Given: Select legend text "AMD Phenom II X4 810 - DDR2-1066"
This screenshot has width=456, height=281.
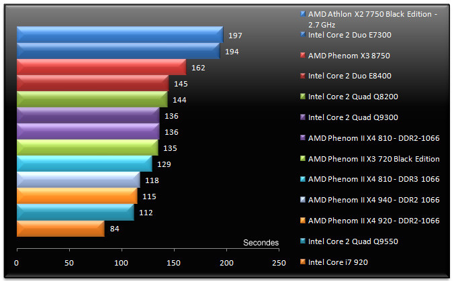Looking at the screenshot, I should 373,138.
